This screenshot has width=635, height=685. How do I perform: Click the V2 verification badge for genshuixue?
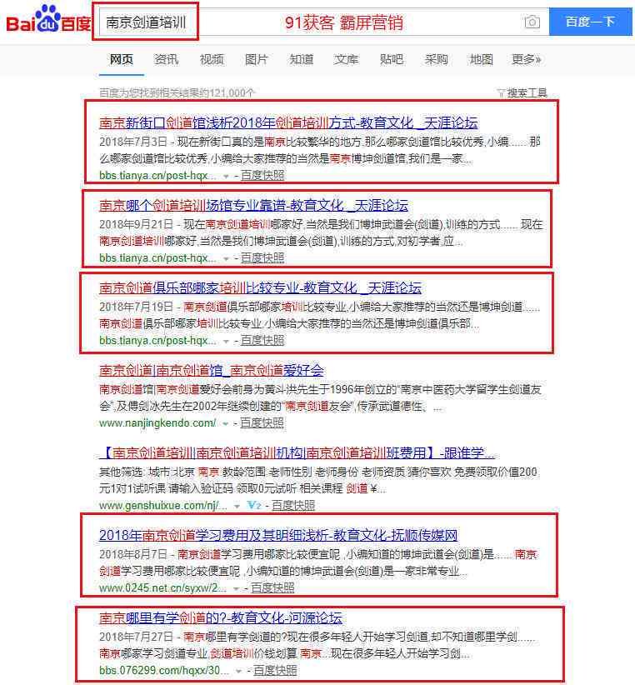tap(253, 506)
